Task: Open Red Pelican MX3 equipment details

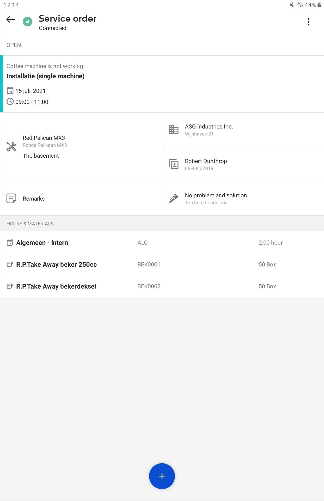Action: click(x=81, y=147)
